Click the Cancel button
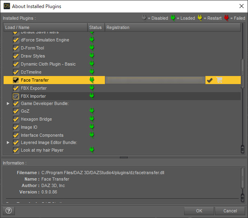The height and width of the screenshot is (218, 248). click(230, 211)
